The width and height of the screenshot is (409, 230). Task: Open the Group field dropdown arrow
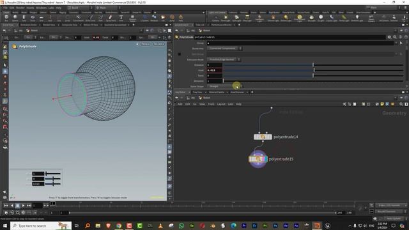coord(396,43)
